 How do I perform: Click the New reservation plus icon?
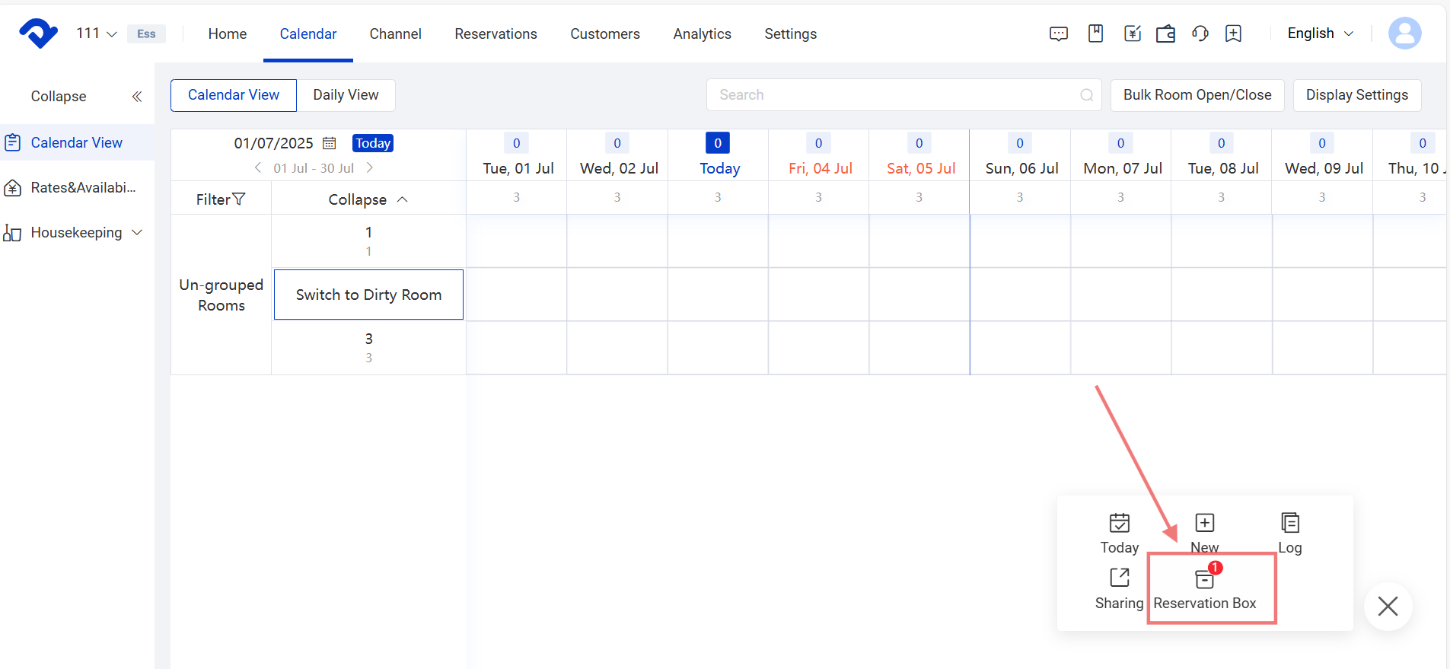(1204, 524)
